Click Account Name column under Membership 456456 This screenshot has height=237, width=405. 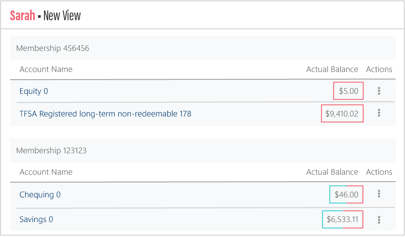tap(46, 70)
